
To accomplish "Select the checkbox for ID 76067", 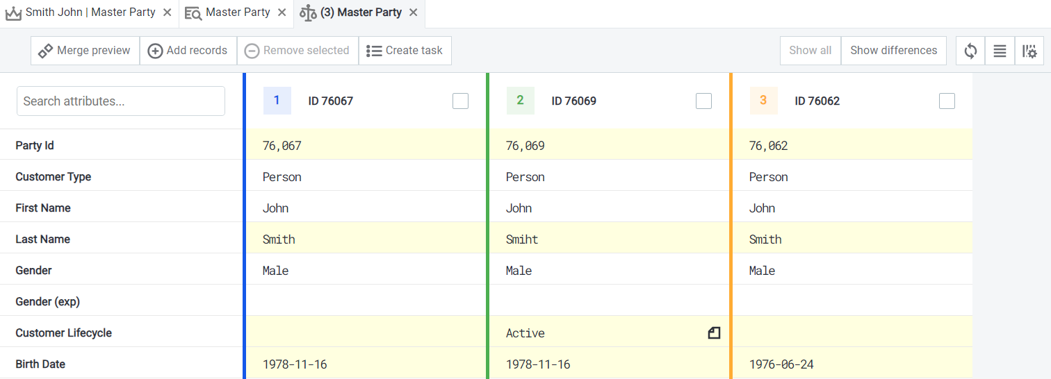I will [x=460, y=101].
